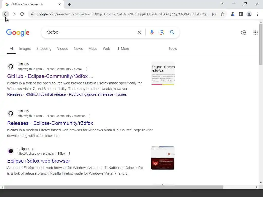This screenshot has height=197, width=263.
Task: Click the github.com › Eclipse-Community › r3dfox breadcrumb
Action: pyautogui.click(x=50, y=69)
